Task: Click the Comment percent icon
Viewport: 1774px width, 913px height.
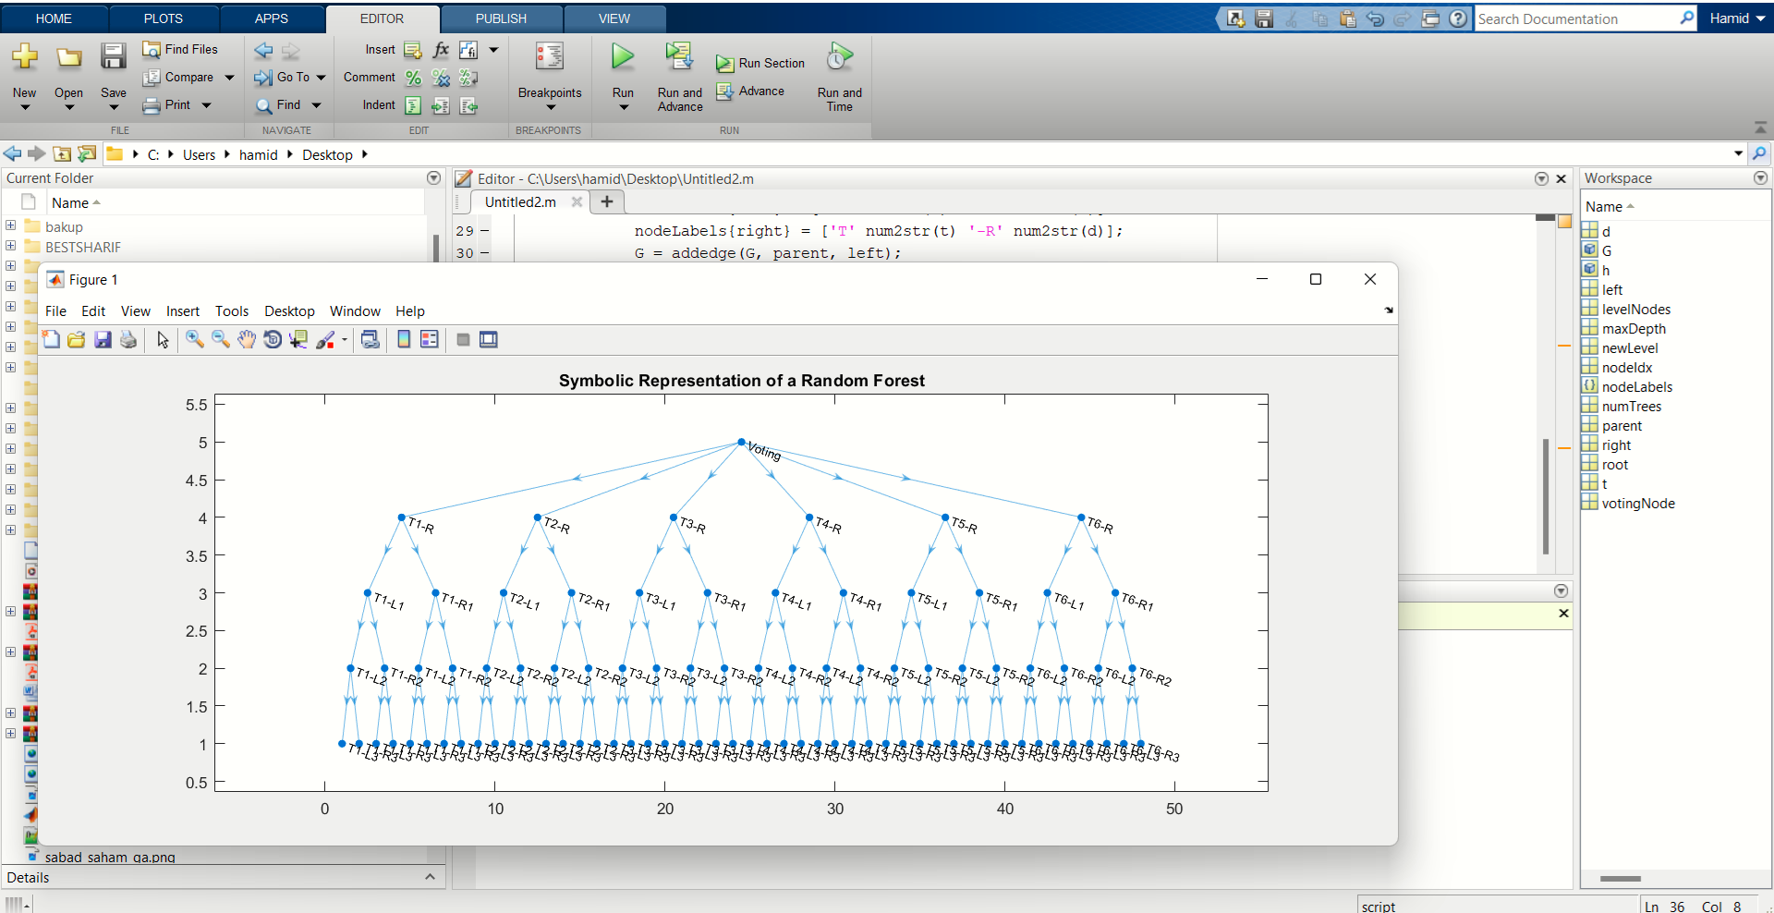Action: coord(413,78)
